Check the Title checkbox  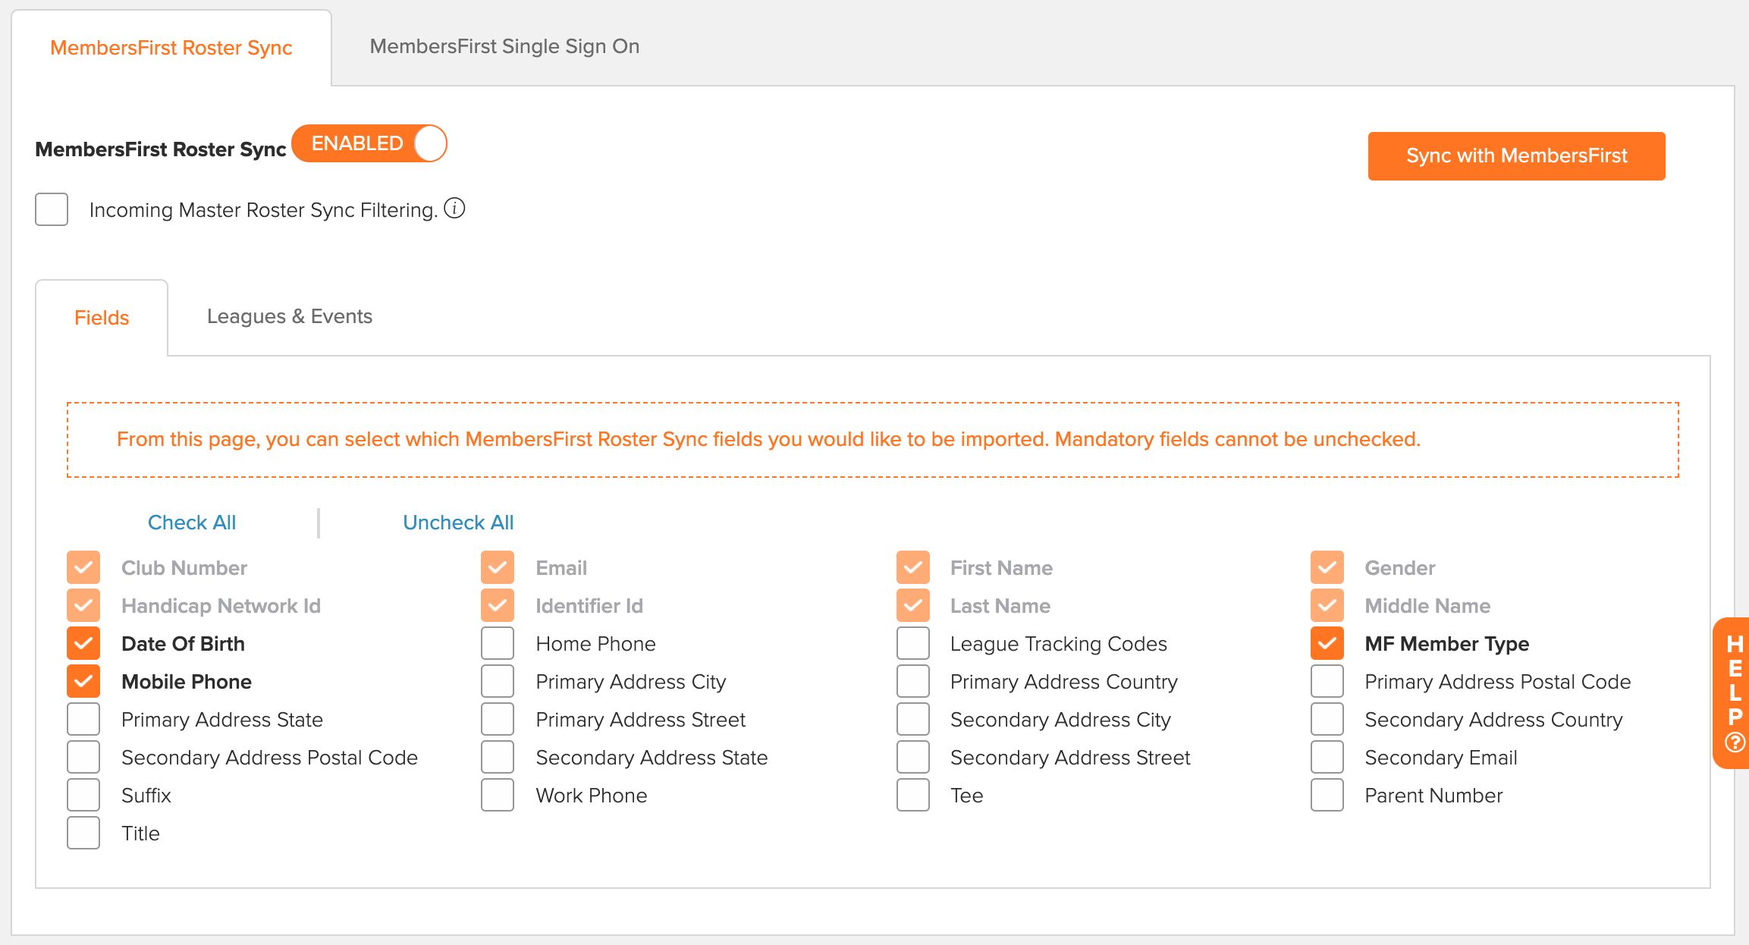(83, 833)
